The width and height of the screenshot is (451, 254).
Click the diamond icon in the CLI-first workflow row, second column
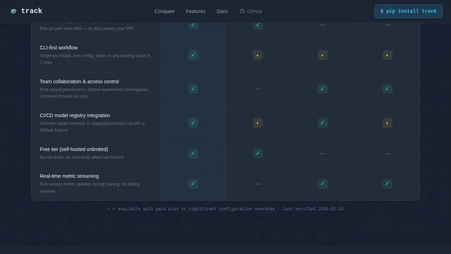coord(258,55)
